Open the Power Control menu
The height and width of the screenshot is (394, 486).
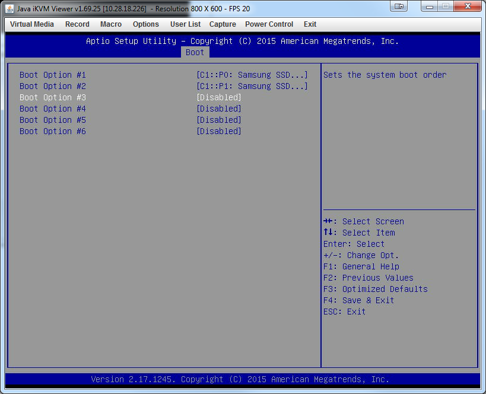(x=269, y=24)
